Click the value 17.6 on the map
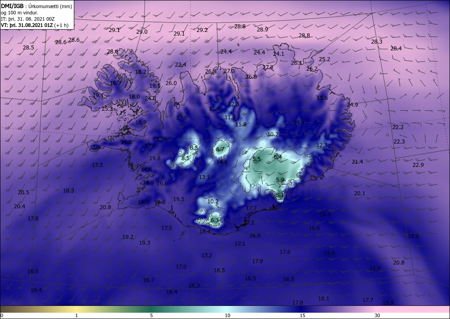This screenshot has width=450, height=319. (x=285, y=252)
